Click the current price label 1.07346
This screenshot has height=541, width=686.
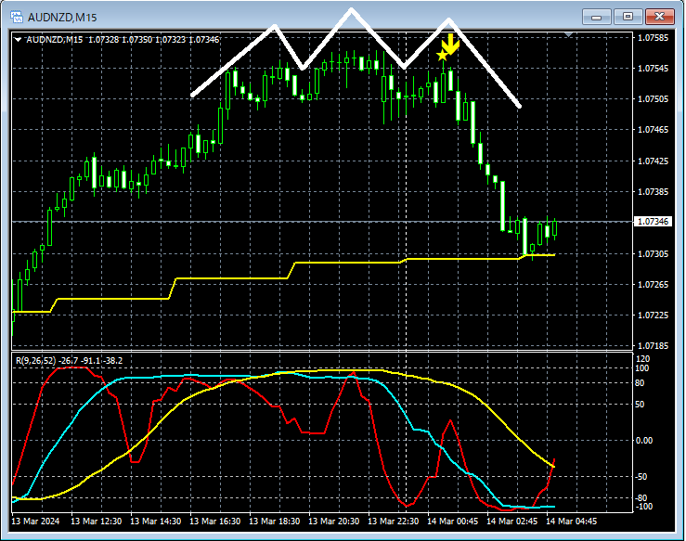[x=653, y=222]
